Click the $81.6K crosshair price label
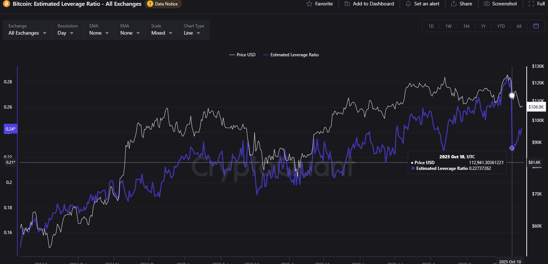The height and width of the screenshot is (264, 548). click(x=534, y=162)
